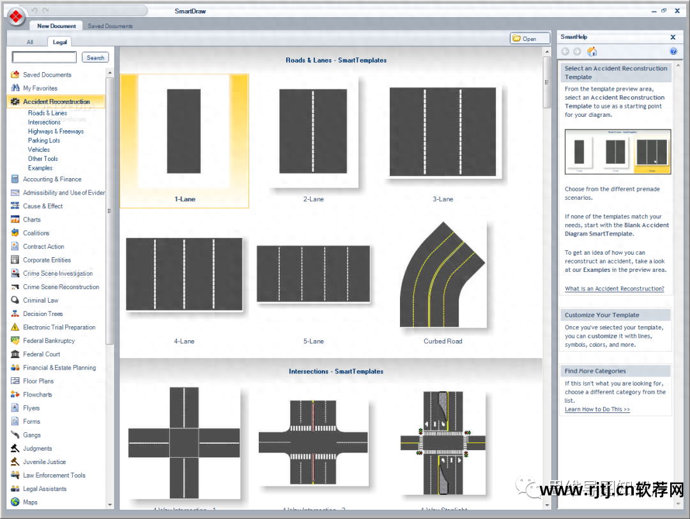
Task: Select the 4-Lane road template
Action: [184, 274]
